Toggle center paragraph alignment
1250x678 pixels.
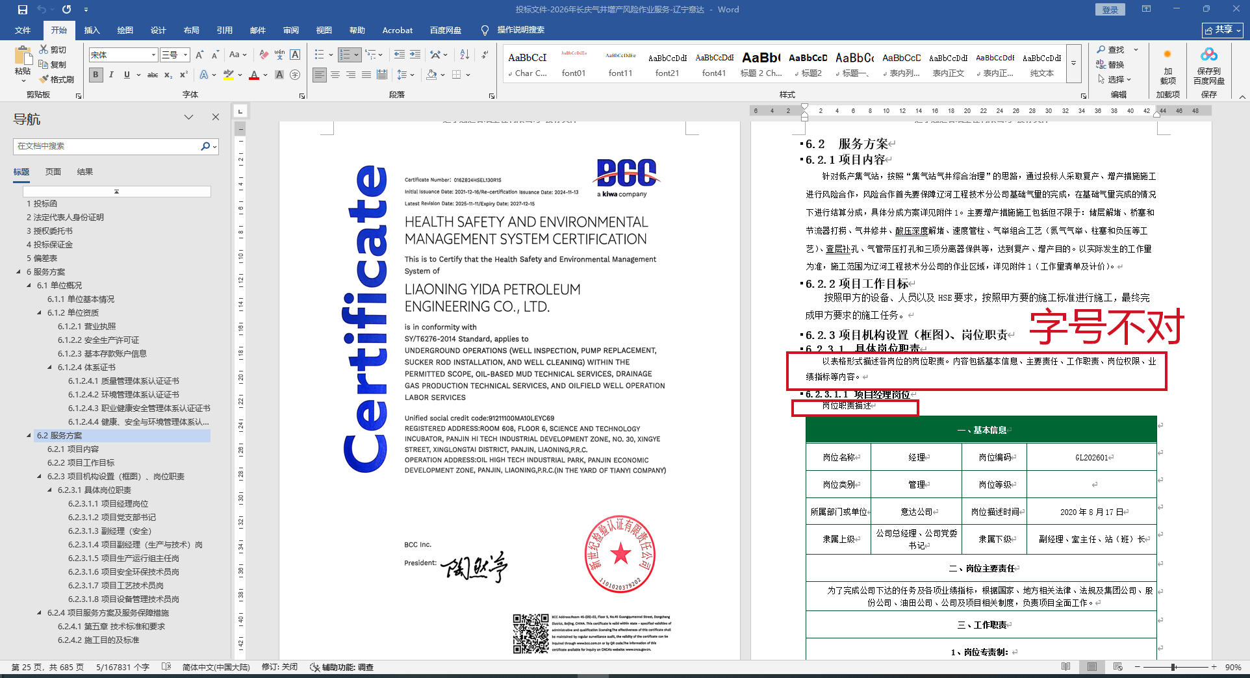pyautogui.click(x=335, y=75)
